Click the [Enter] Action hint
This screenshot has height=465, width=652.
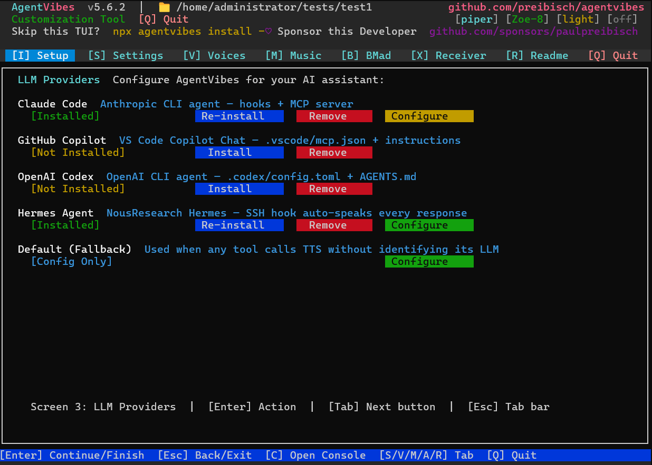(x=252, y=407)
